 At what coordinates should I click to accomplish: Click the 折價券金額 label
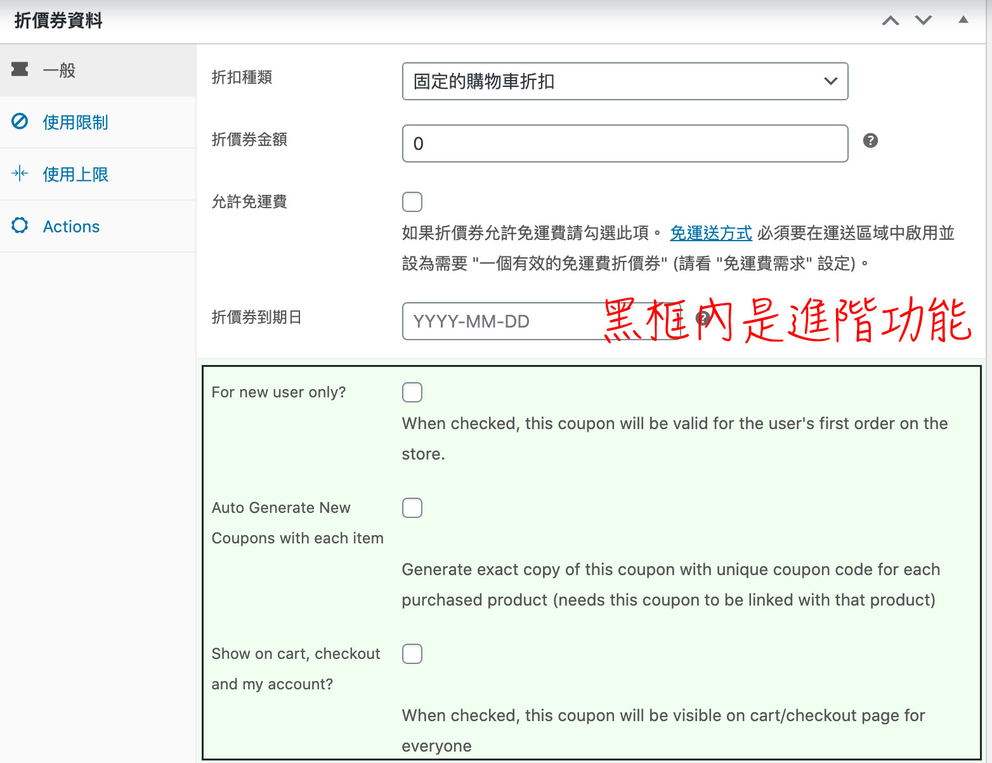coord(249,140)
